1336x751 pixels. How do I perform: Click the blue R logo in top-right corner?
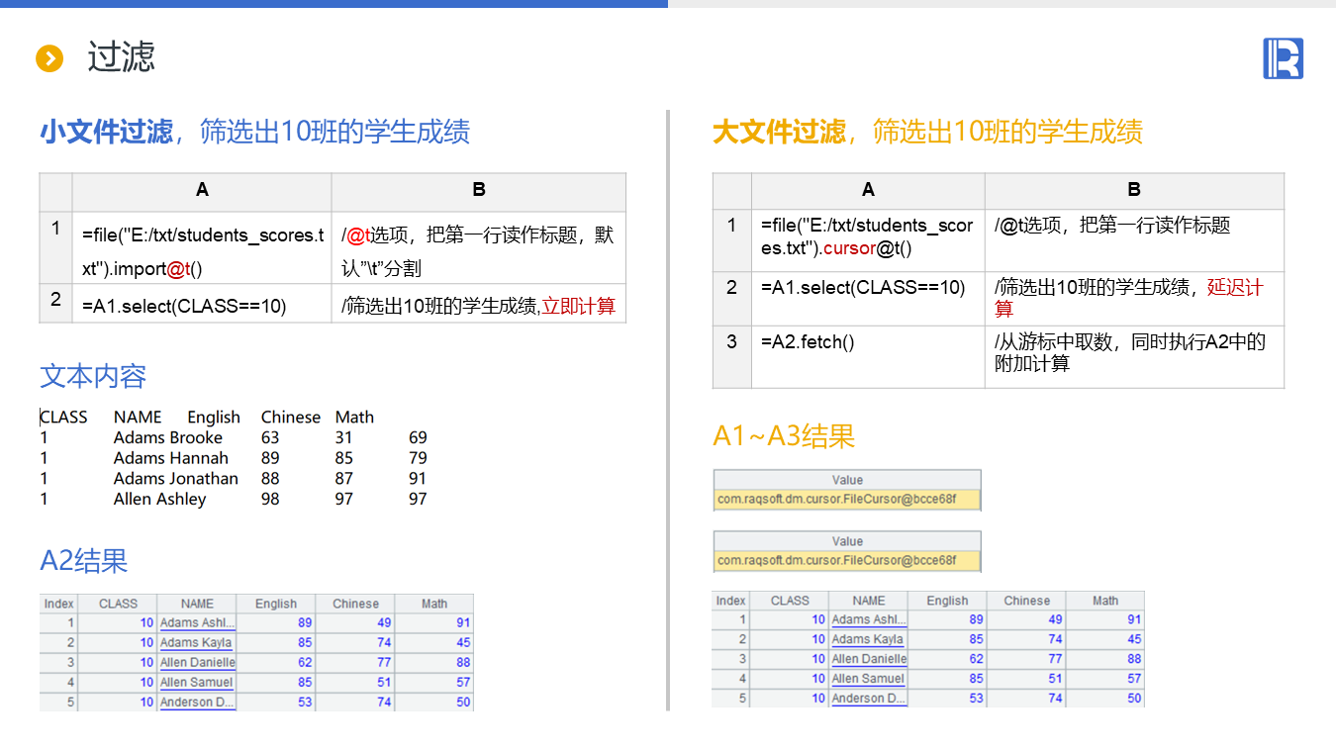[1283, 58]
